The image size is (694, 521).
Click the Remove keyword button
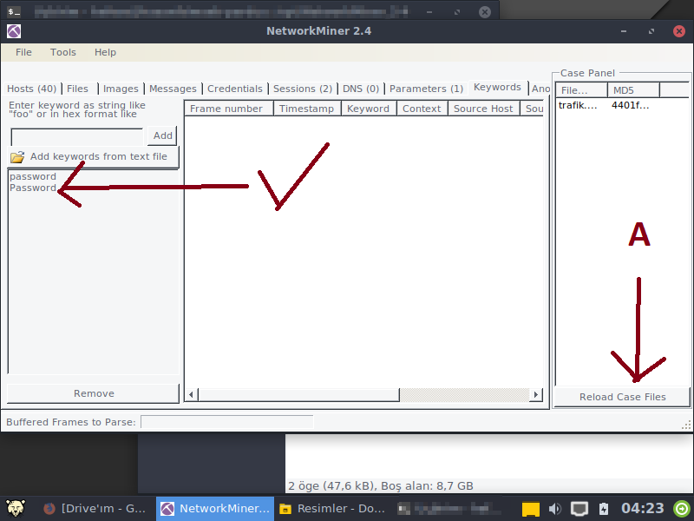click(x=94, y=393)
